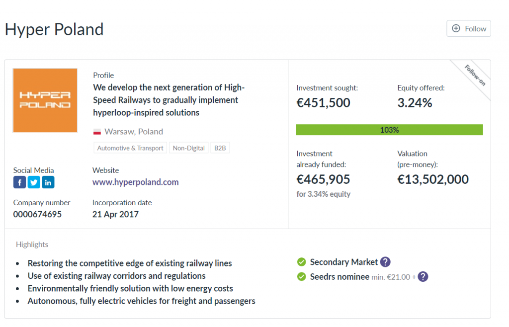Select the B2B tag
Image resolution: width=509 pixels, height=327 pixels.
tap(220, 148)
